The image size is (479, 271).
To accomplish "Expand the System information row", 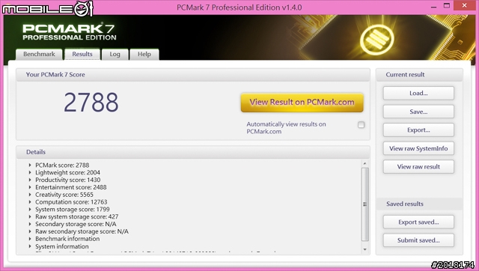I will [x=30, y=246].
